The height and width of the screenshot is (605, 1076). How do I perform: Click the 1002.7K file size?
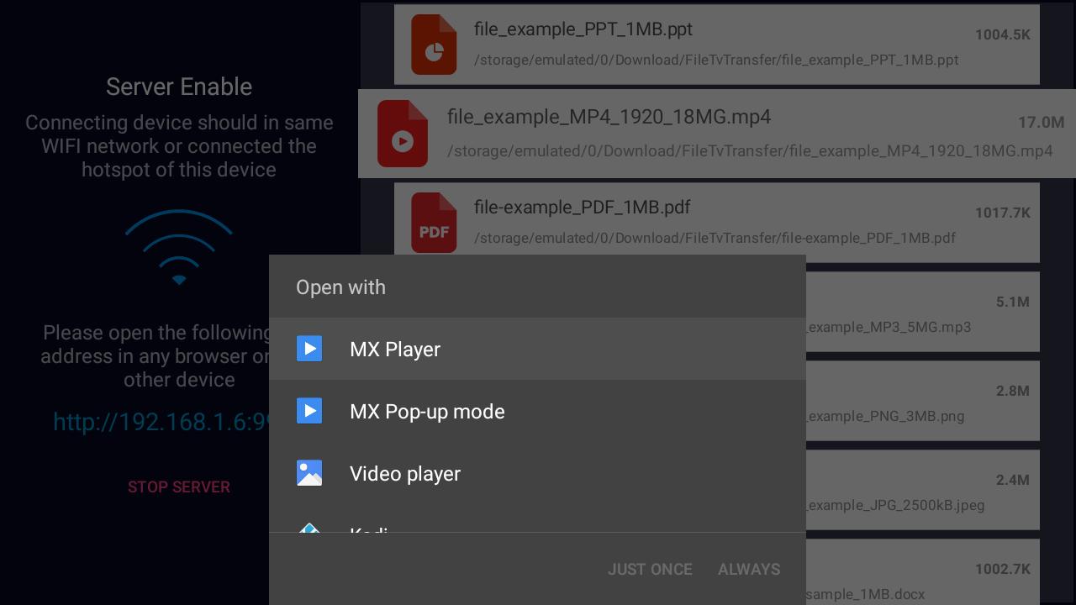tap(1003, 569)
